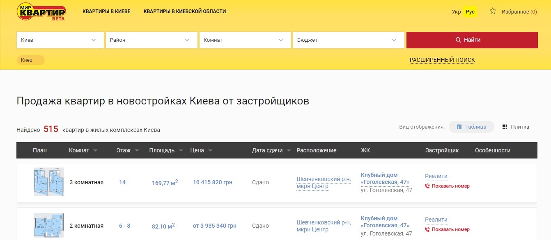Select the Рус language option

470,12
